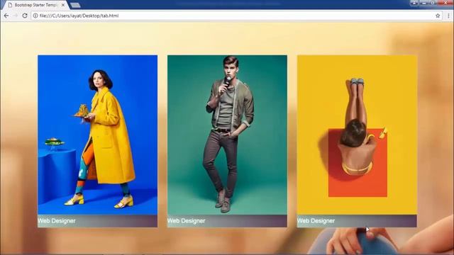This screenshot has height=255, width=454.
Task: Click Web Designer caption under green card
Action: [187, 221]
